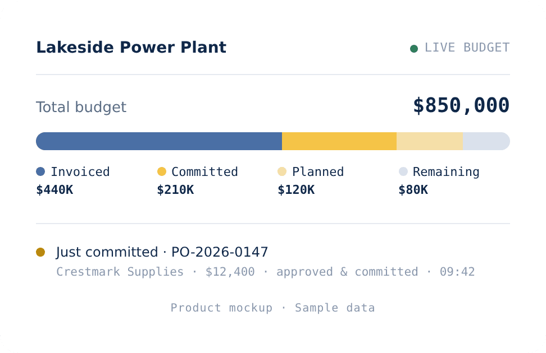Click the pale yellow Planned legend dot
The height and width of the screenshot is (353, 546).
coord(282,171)
